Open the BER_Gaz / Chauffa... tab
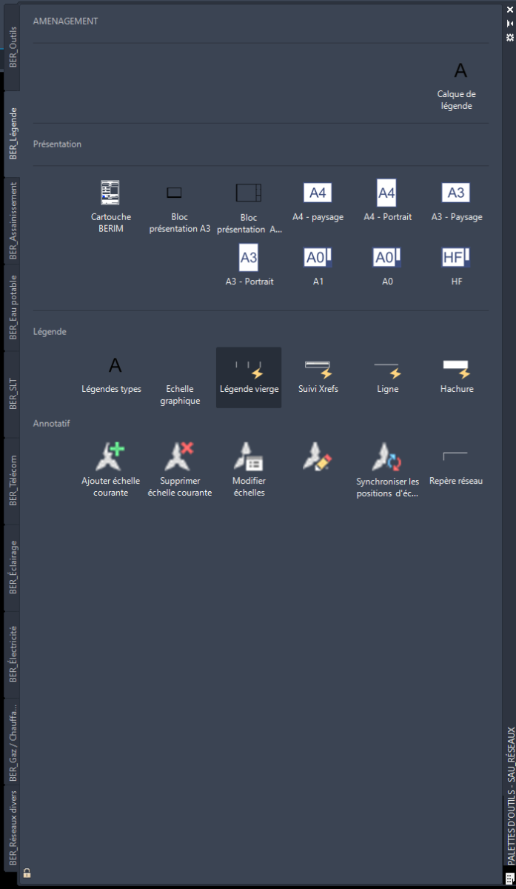 tap(13, 741)
